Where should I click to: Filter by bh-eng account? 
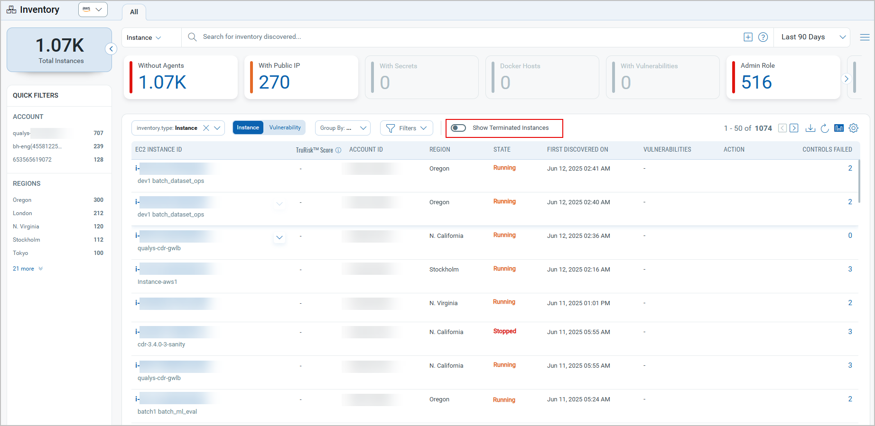[x=58, y=146]
